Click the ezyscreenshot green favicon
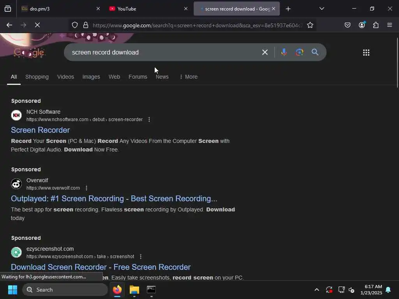Image resolution: width=399 pixels, height=299 pixels. tap(16, 252)
